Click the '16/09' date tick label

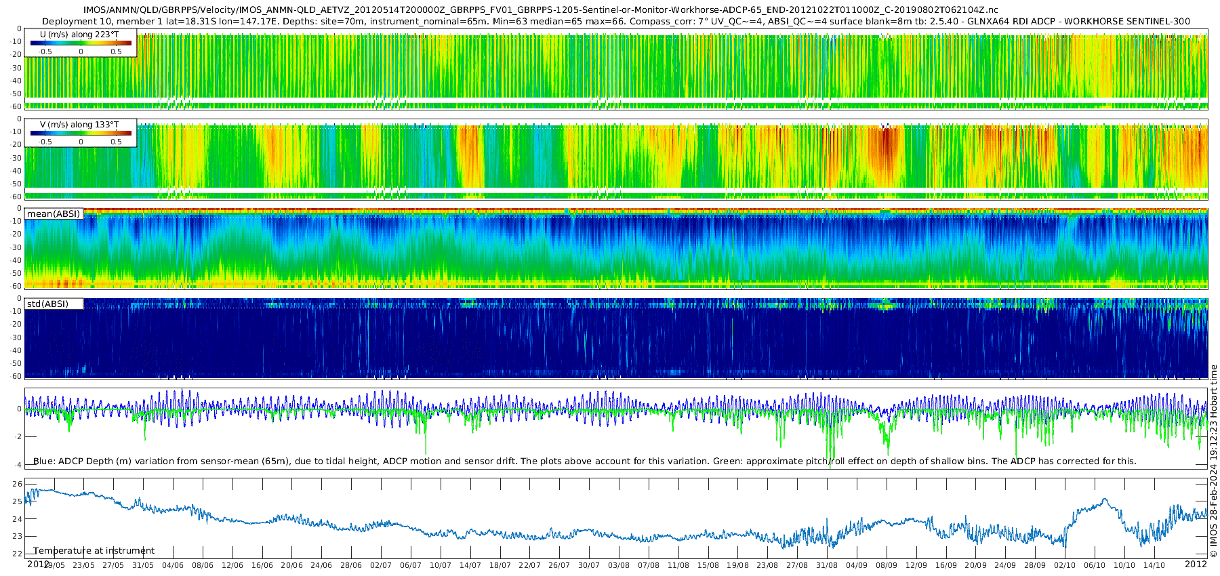click(946, 565)
